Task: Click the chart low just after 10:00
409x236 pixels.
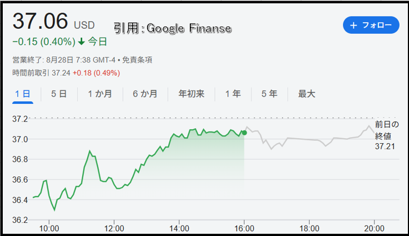Action: (x=54, y=210)
